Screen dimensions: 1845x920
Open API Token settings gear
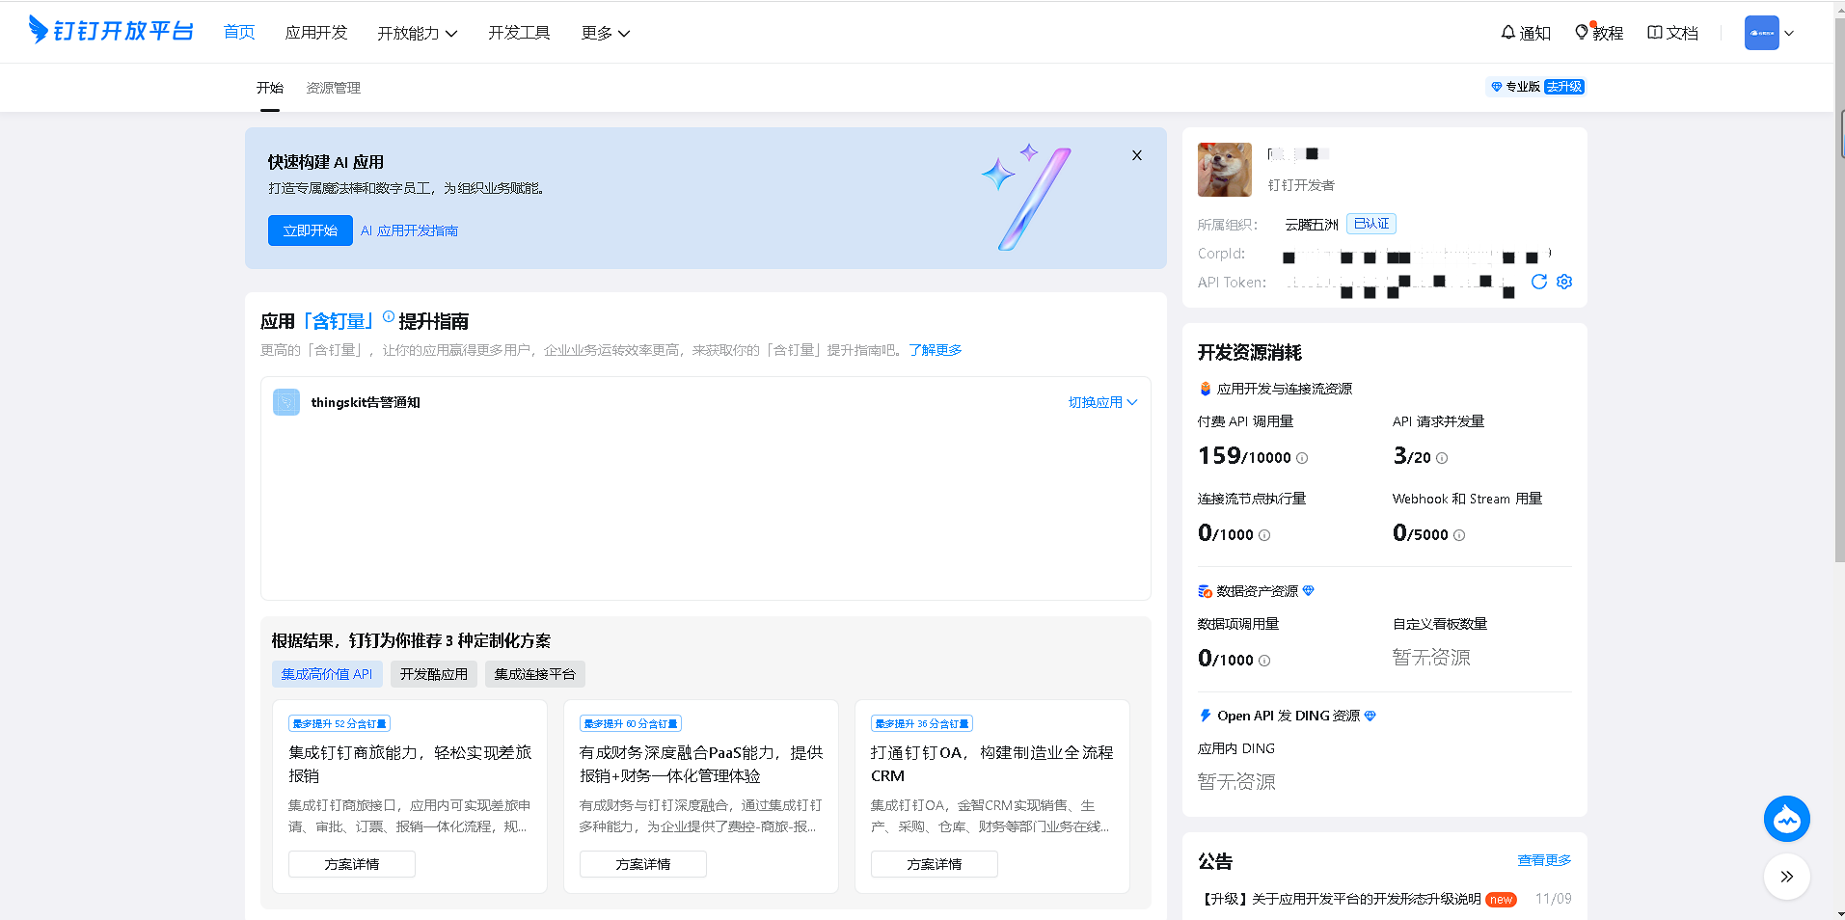1564,282
